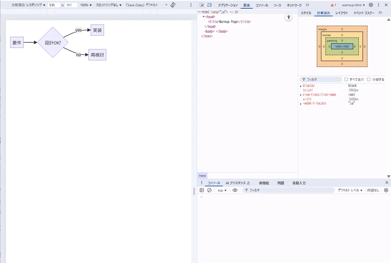This screenshot has height=263, width=391.
Task: Toggle the device toolbar icon
Action: click(210, 5)
